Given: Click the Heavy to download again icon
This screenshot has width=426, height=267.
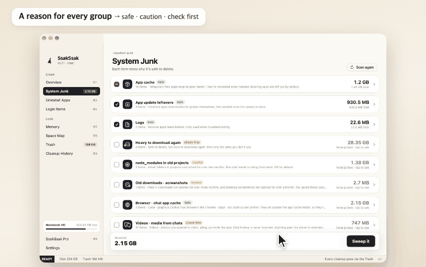Looking at the screenshot, I should pos(127,144).
